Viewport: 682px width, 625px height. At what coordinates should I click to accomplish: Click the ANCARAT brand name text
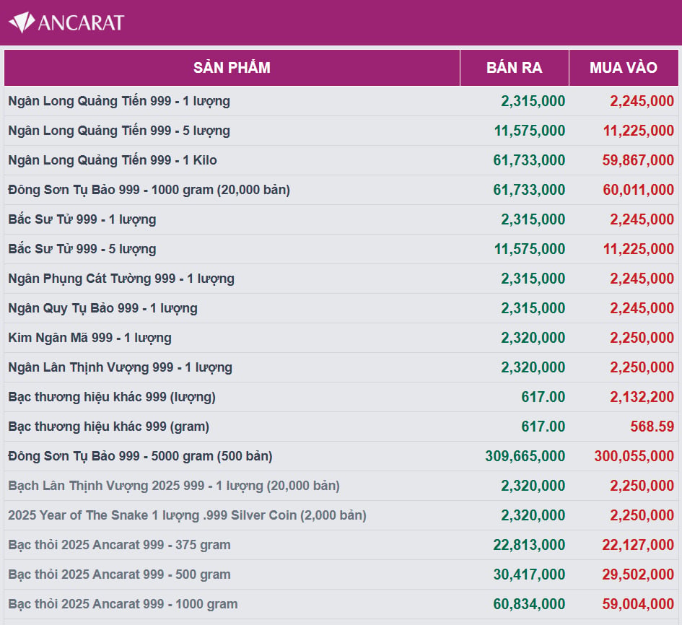click(x=82, y=23)
